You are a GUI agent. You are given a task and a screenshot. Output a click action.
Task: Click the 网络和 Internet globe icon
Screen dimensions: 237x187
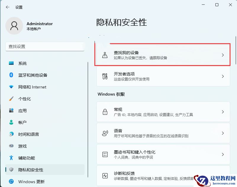(12, 87)
